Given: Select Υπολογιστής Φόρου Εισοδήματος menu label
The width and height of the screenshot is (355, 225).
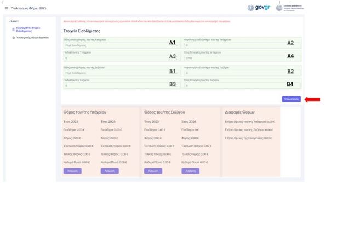Looking at the screenshot, I should click(x=28, y=29).
